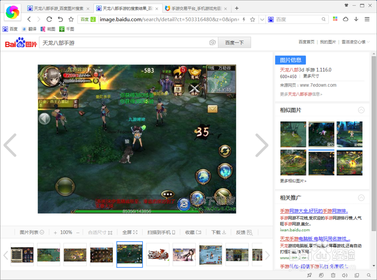Click the star icon inside address bar
Viewport: 377px width, 280px height.
click(x=253, y=20)
